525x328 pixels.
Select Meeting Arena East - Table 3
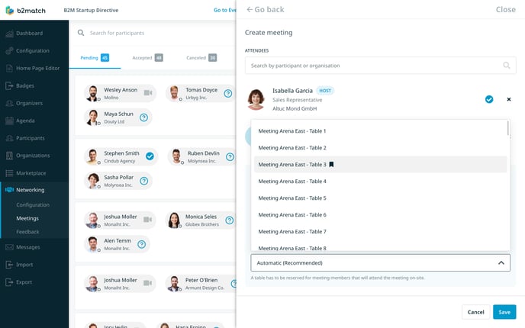[380, 164]
